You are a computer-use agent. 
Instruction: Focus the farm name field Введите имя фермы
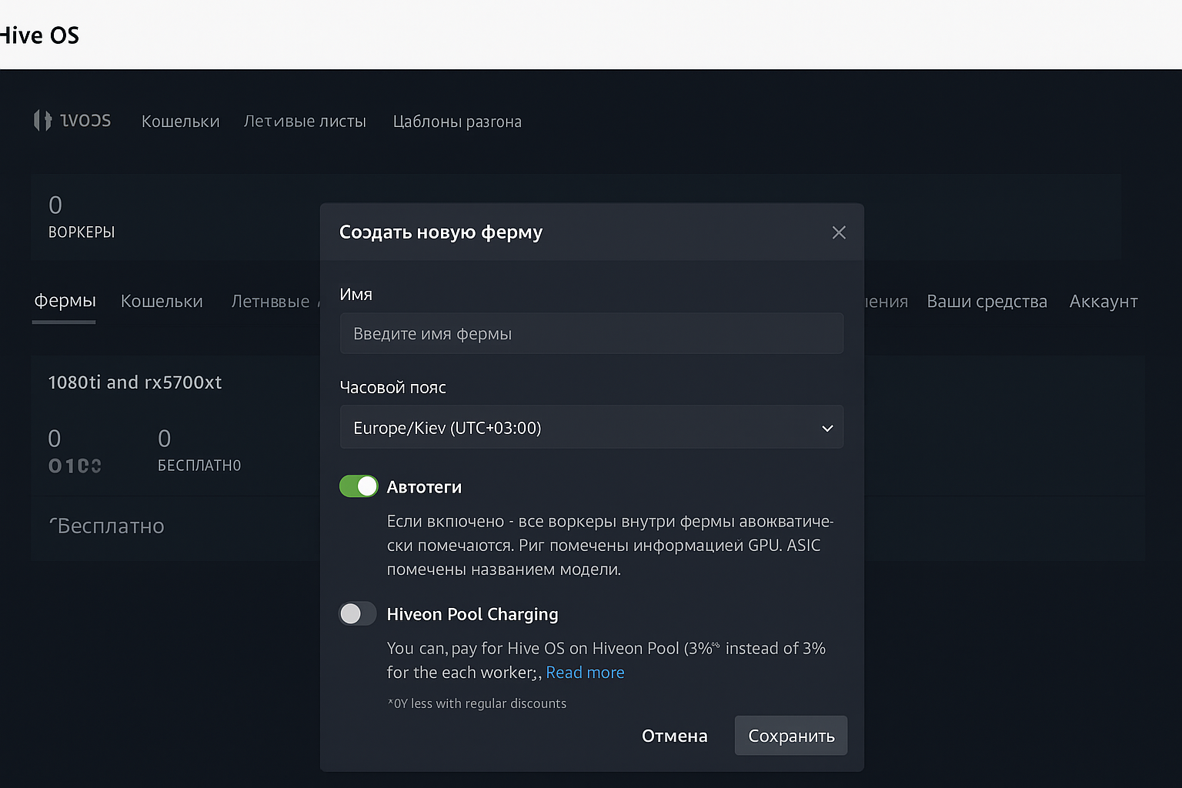click(592, 333)
